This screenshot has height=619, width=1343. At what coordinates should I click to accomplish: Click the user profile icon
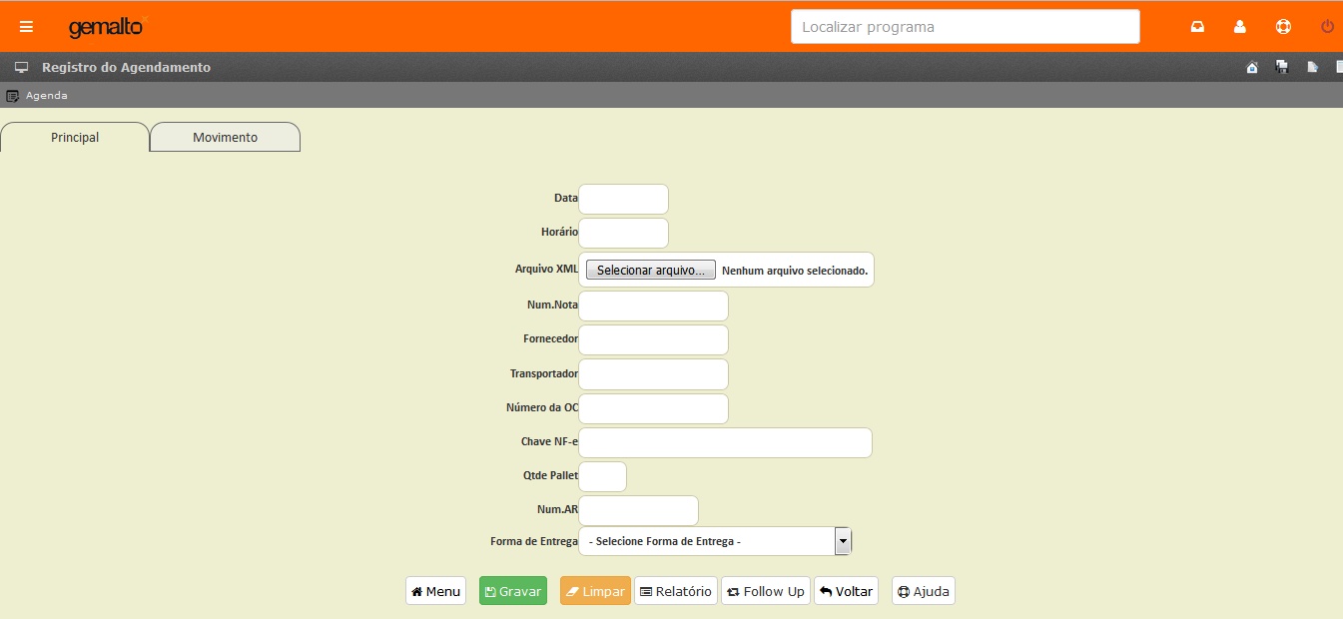[x=1239, y=27]
